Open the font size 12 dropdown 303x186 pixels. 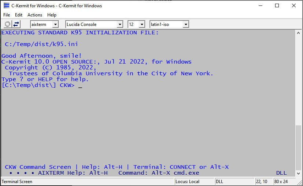coord(142,24)
